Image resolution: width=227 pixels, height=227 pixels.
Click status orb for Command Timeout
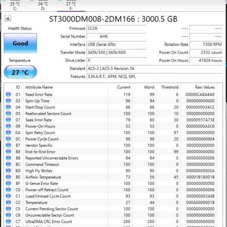(x=9, y=164)
